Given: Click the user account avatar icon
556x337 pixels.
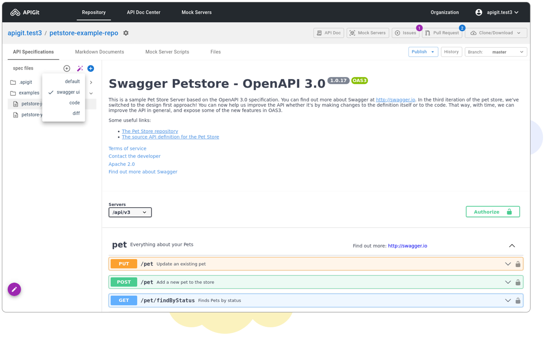Looking at the screenshot, I should (x=479, y=13).
